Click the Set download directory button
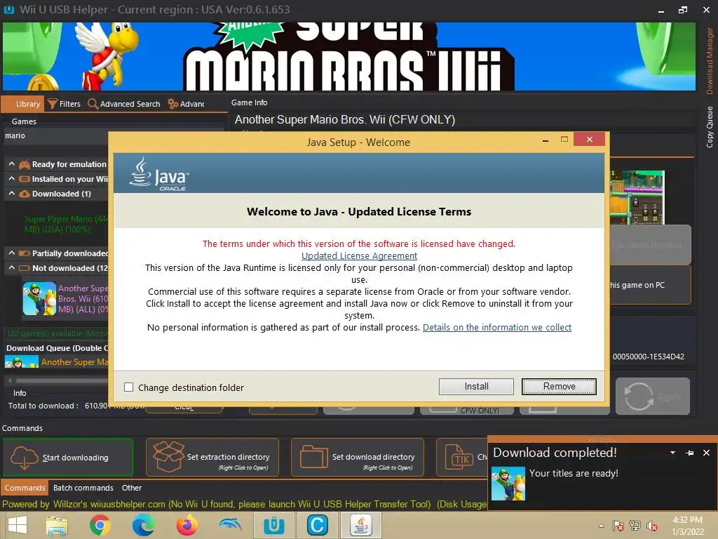This screenshot has width=718, height=539. pos(358,458)
